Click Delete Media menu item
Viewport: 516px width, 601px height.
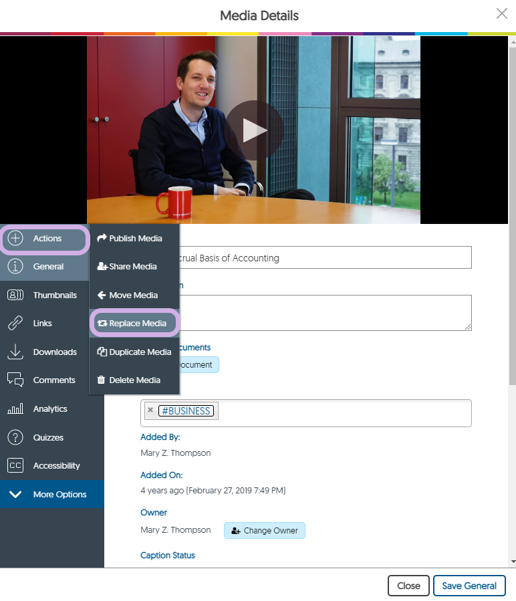pyautogui.click(x=129, y=380)
